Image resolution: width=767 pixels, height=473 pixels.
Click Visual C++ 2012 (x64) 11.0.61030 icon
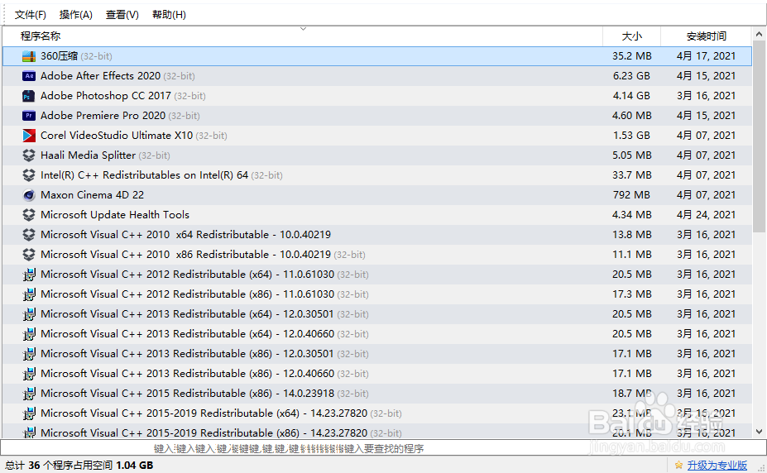pos(29,275)
